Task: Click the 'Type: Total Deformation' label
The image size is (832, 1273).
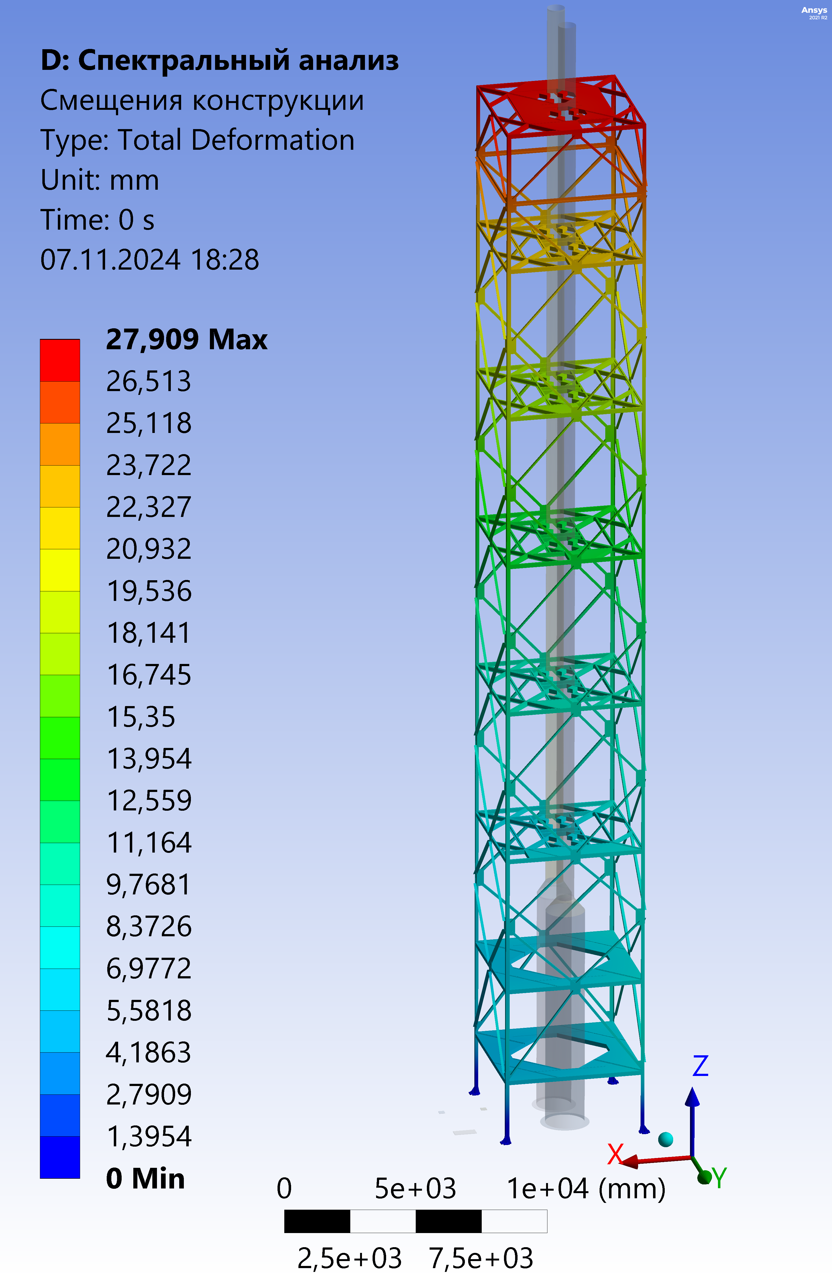Action: point(197,140)
